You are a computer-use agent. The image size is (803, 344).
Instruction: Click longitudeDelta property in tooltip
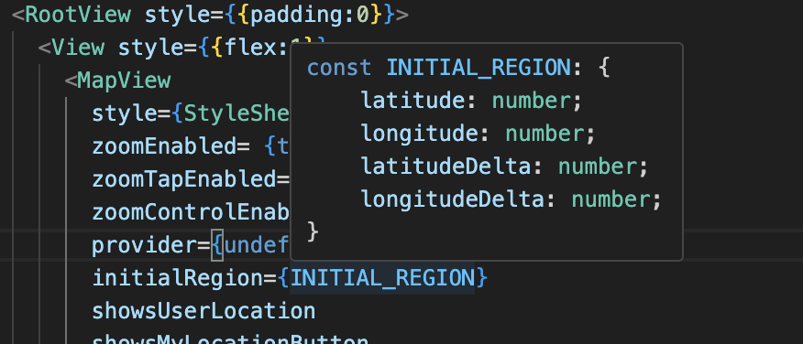click(x=452, y=199)
